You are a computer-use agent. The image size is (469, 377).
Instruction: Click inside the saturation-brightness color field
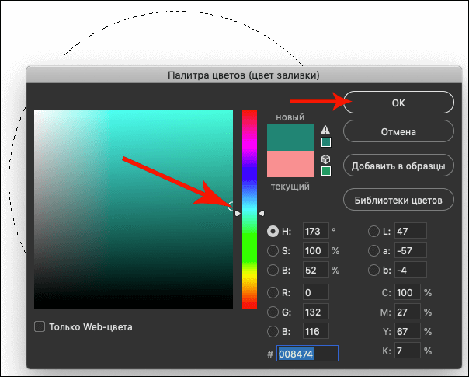[x=134, y=209]
